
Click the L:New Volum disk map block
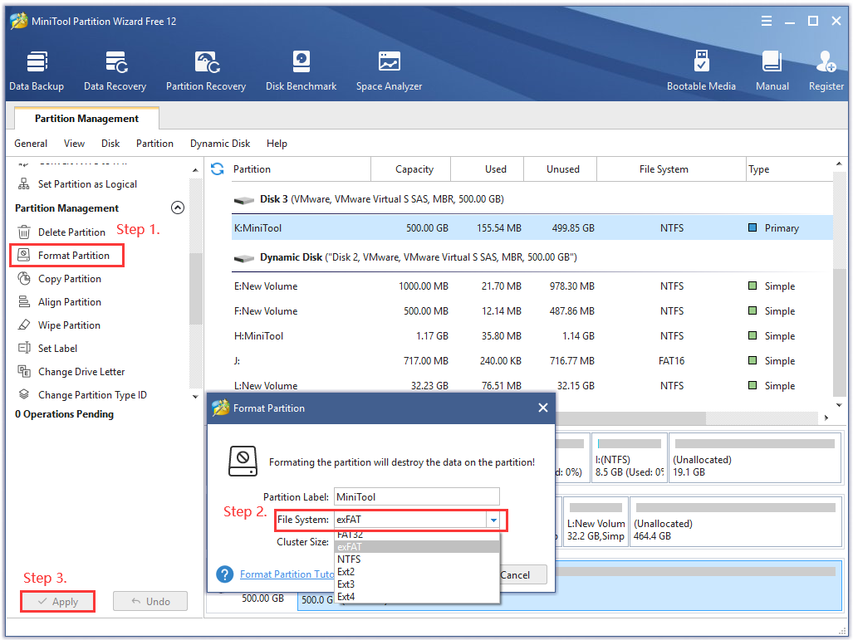click(596, 522)
